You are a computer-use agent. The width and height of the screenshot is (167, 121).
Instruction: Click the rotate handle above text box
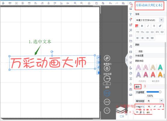tap(52, 52)
